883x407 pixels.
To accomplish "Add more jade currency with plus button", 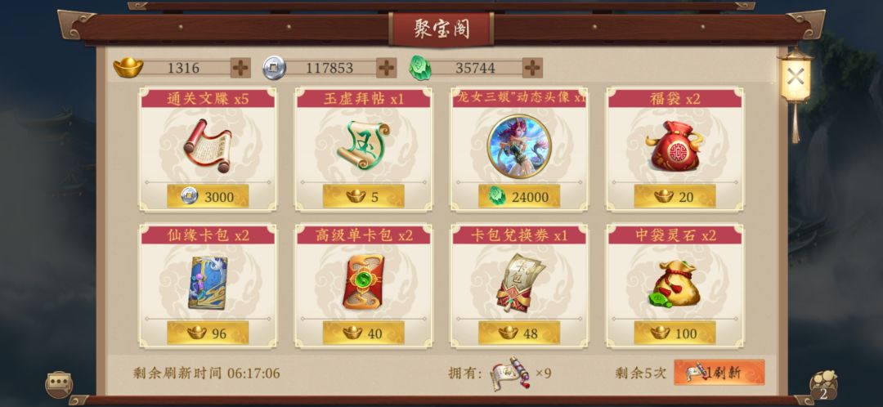I will click(532, 68).
